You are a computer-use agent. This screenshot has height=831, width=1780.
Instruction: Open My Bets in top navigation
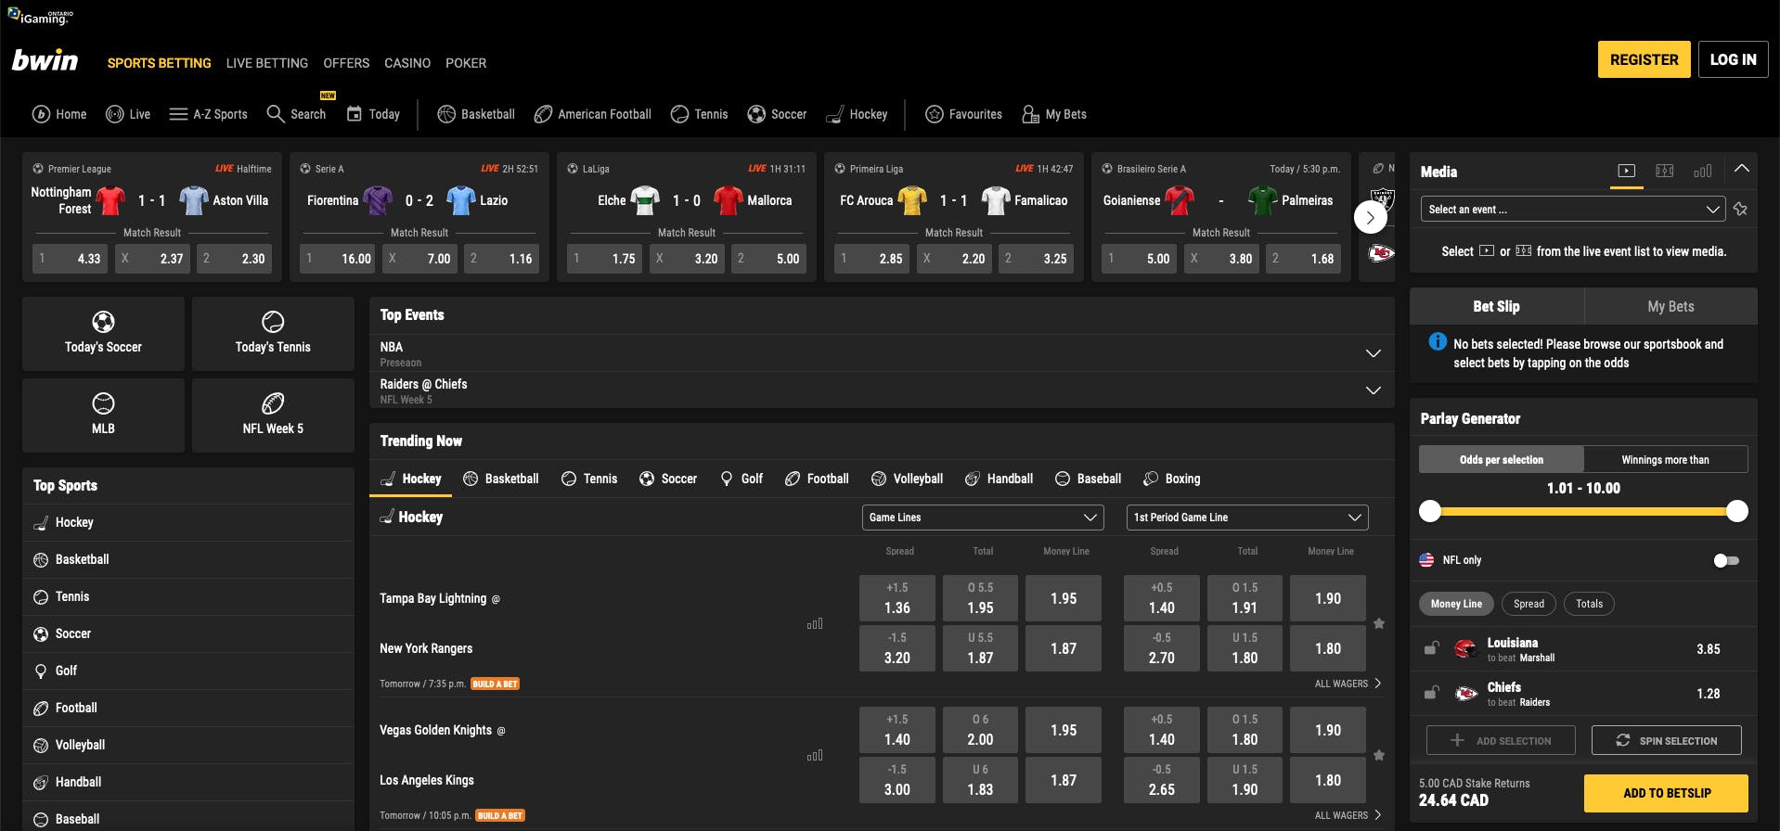[x=1053, y=114]
